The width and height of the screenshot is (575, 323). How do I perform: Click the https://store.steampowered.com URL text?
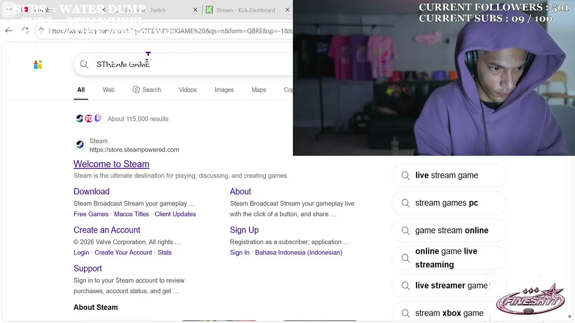click(x=134, y=150)
